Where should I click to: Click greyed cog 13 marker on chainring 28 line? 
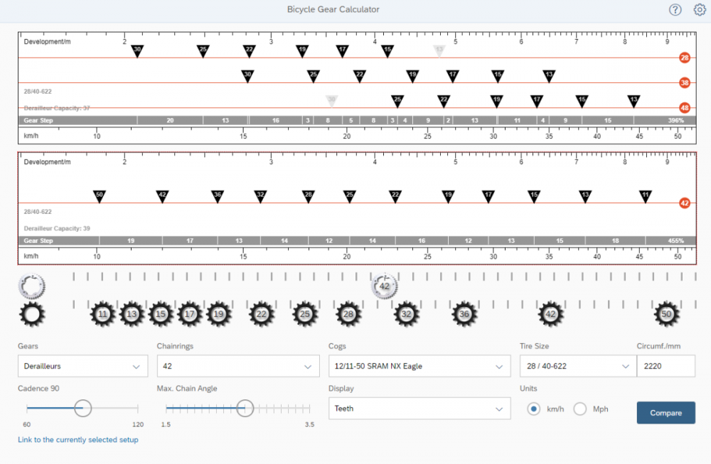tap(439, 50)
